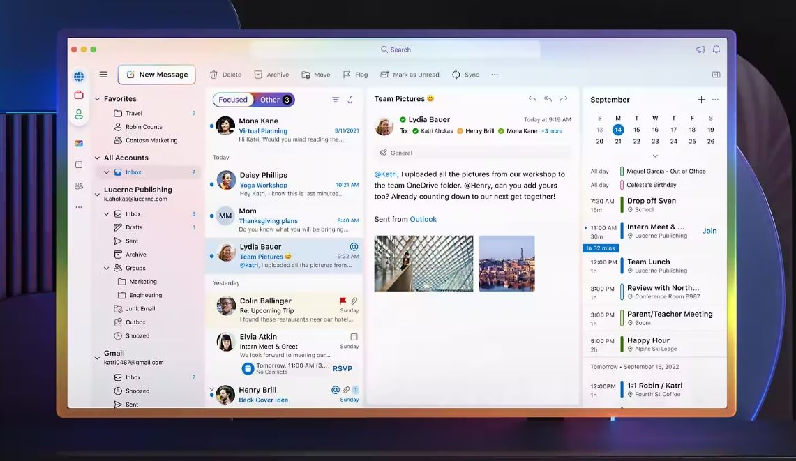This screenshot has height=461, width=796.
Task: Add a new calendar event with plus icon
Action: (x=701, y=100)
